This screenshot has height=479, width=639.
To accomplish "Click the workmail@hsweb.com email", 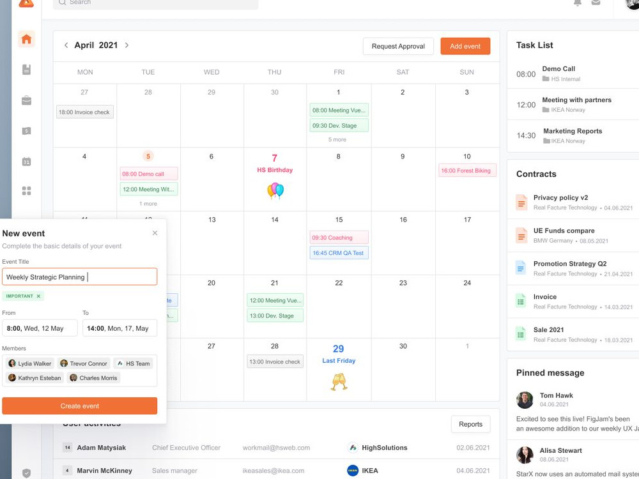I will pyautogui.click(x=276, y=448).
